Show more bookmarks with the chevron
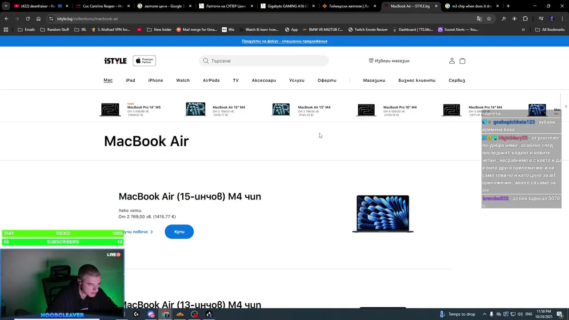Screen dimensions: 569x320 point(523,30)
